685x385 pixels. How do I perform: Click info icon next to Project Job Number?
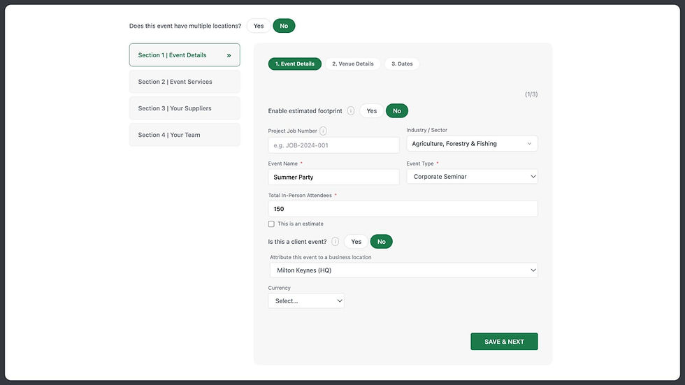pos(323,131)
